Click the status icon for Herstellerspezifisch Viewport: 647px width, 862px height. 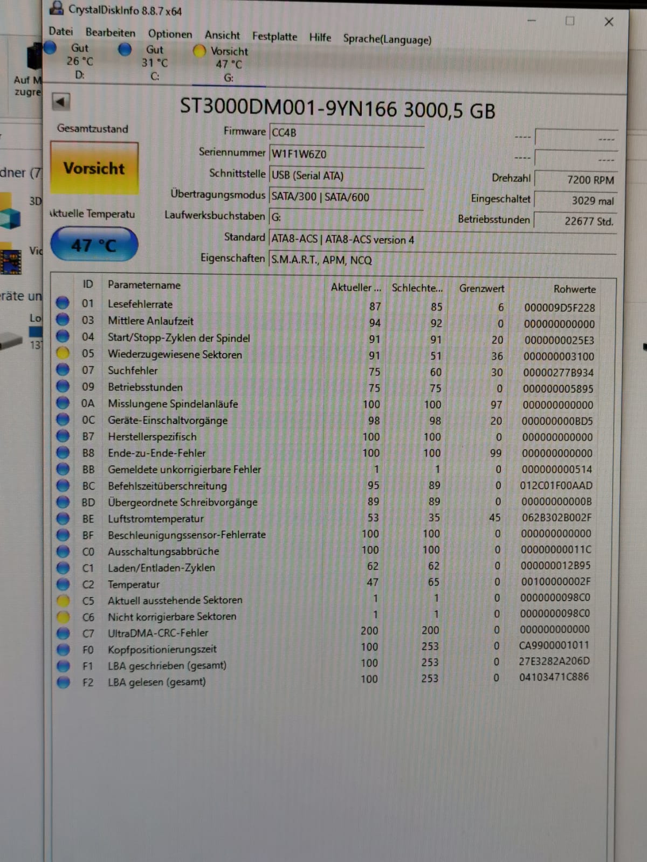(x=63, y=436)
